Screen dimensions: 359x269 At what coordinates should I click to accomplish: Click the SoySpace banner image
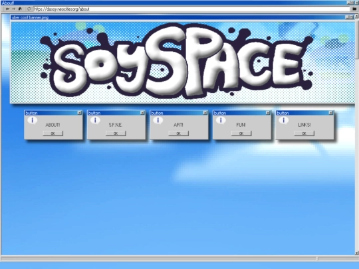point(183,62)
